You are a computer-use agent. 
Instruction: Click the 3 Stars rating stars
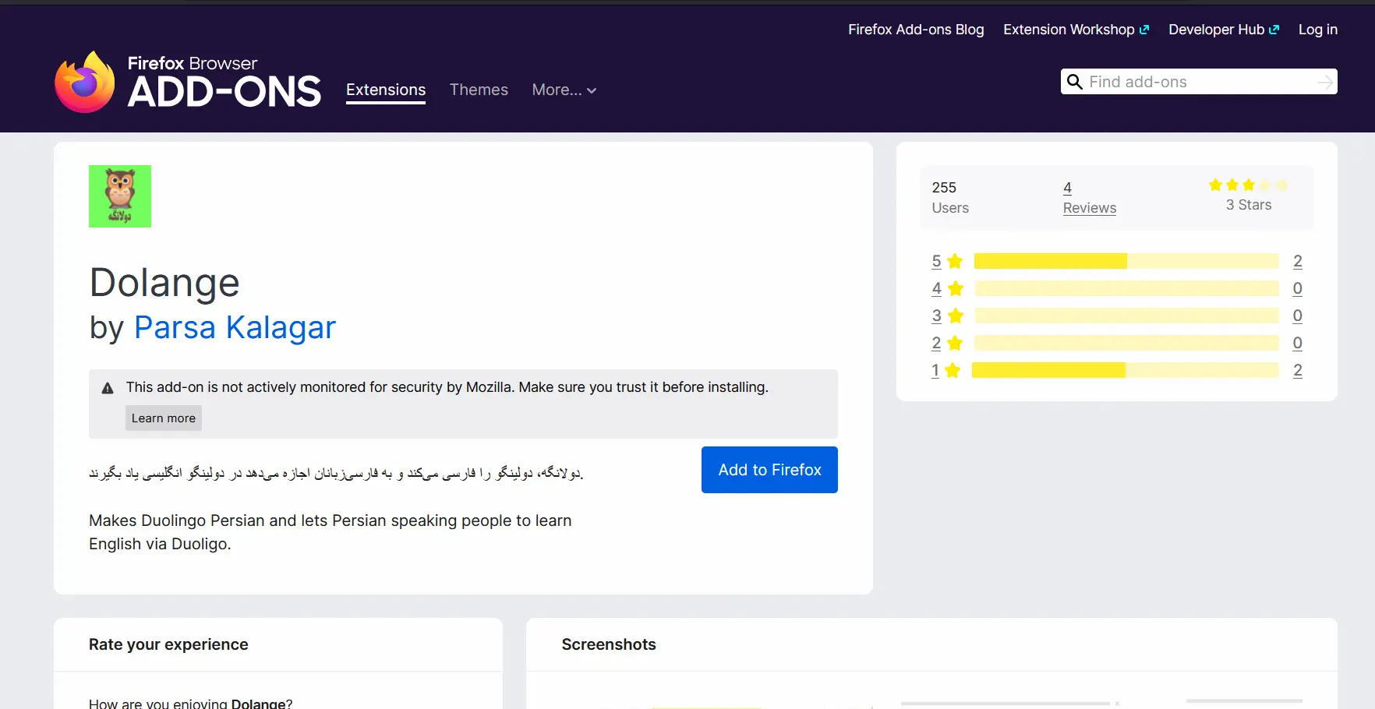tap(1248, 185)
